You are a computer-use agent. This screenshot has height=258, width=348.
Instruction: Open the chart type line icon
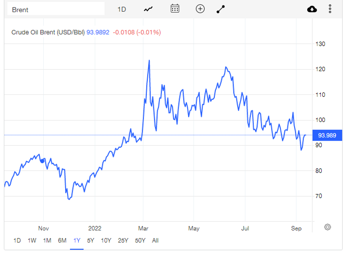coord(148,9)
